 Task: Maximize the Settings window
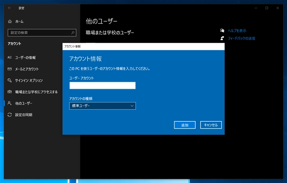pyautogui.click(x=267, y=8)
